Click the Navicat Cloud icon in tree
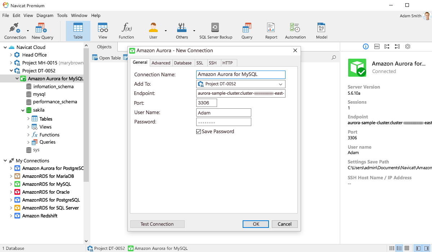The width and height of the screenshot is (432, 252). click(x=12, y=47)
